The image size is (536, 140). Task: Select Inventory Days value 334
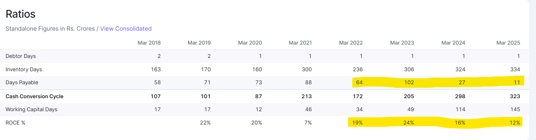pos(515,69)
